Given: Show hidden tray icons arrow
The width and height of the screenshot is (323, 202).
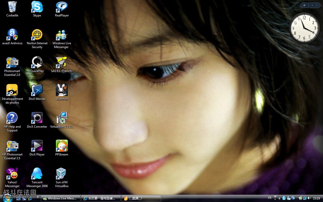Looking at the screenshot, I should (279, 198).
